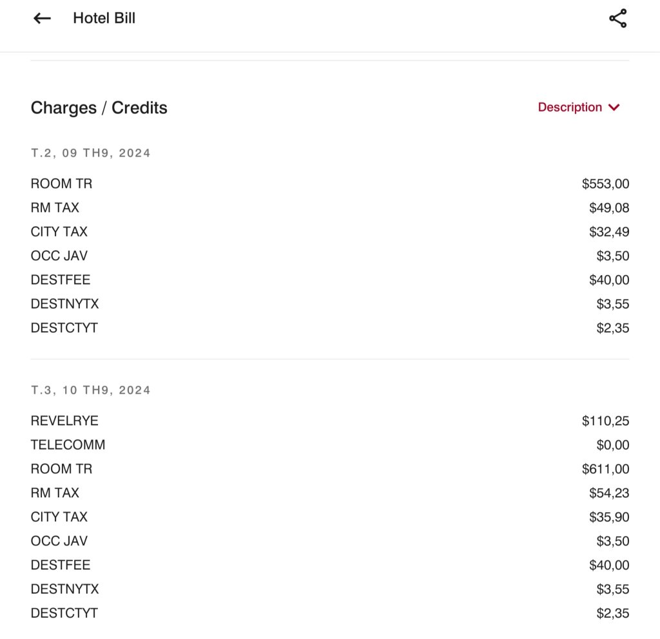Viewport: 660px width, 639px height.
Task: Click the red chevron beside Description
Action: (x=614, y=108)
